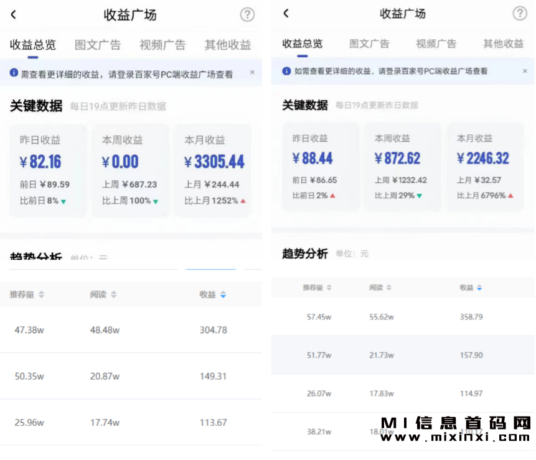The height and width of the screenshot is (460, 536).
Task: Open help question icon in left panel
Action: tap(247, 15)
